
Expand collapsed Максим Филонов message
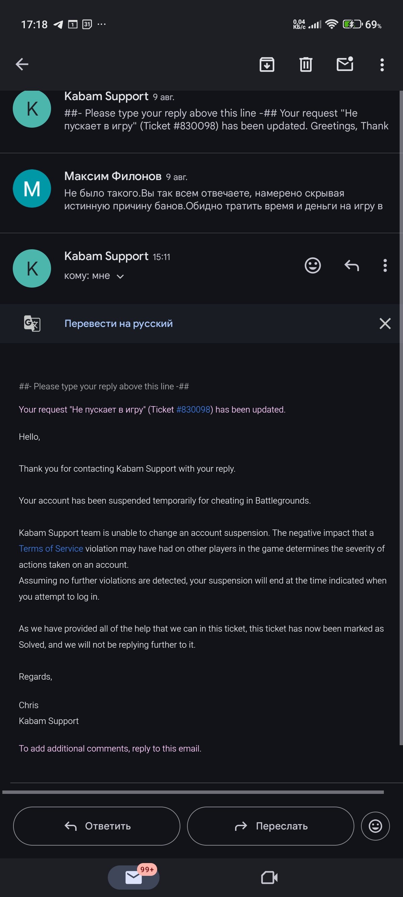point(201,193)
